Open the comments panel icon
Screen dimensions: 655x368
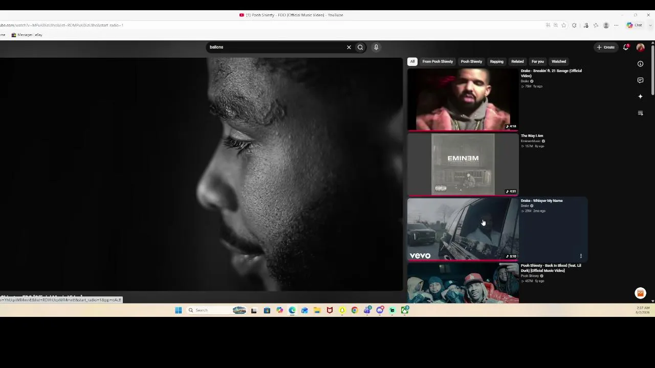point(640,80)
